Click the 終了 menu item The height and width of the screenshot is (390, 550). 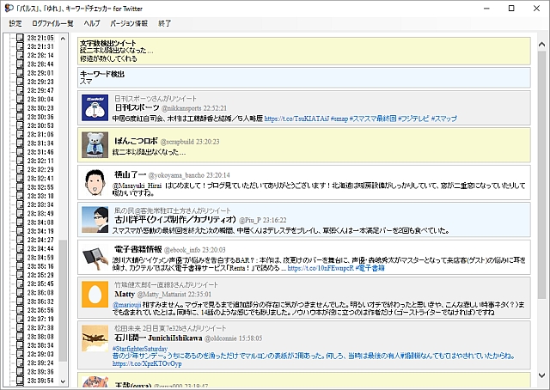coord(164,23)
